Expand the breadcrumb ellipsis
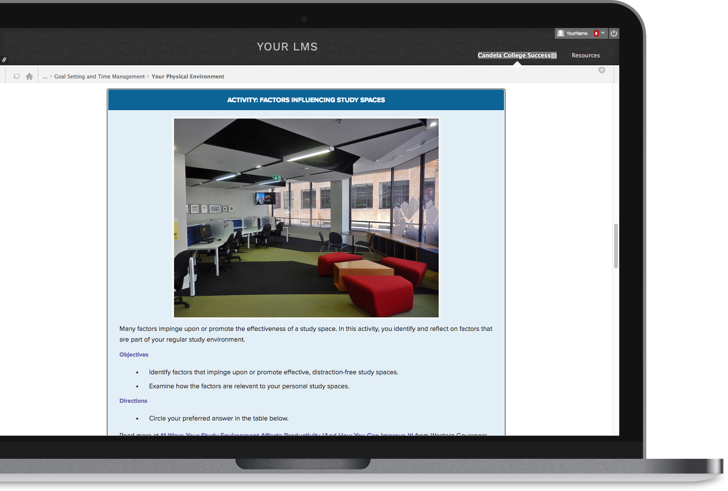Screen dimensions: 728x491 tap(45, 77)
